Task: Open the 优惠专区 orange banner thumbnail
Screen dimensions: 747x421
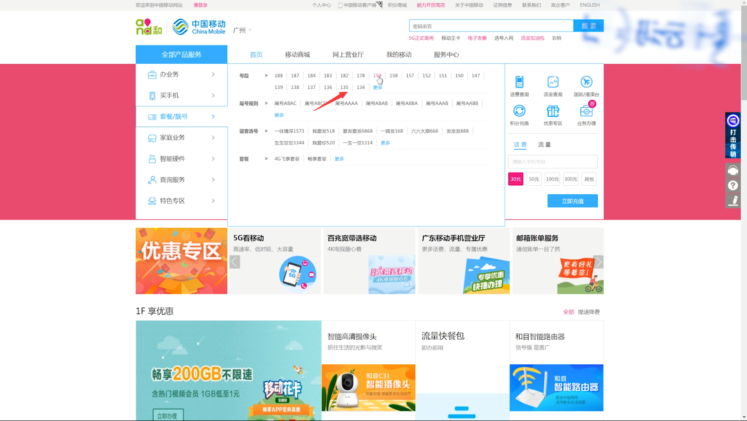Action: pyautogui.click(x=181, y=261)
